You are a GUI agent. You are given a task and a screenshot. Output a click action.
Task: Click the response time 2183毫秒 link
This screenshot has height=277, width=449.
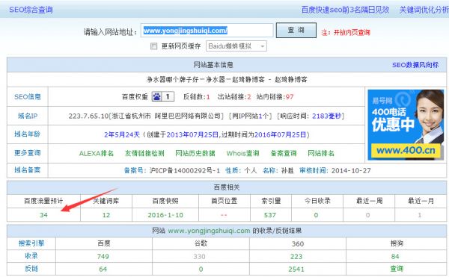pyautogui.click(x=326, y=116)
